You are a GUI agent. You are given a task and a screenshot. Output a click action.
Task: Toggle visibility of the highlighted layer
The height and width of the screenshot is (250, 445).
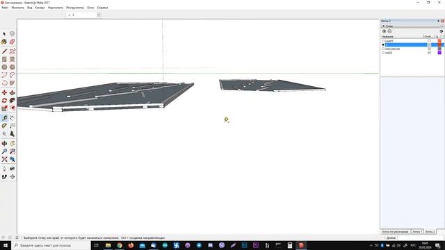[429, 44]
